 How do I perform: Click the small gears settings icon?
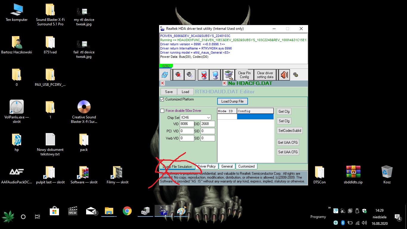tap(296, 75)
